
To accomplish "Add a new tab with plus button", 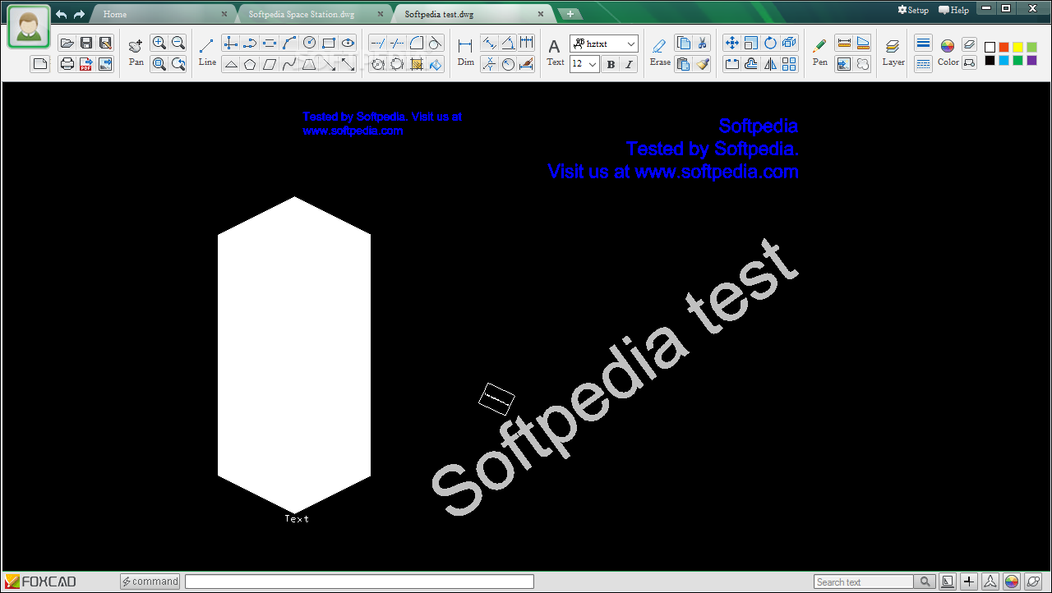I will pyautogui.click(x=570, y=14).
